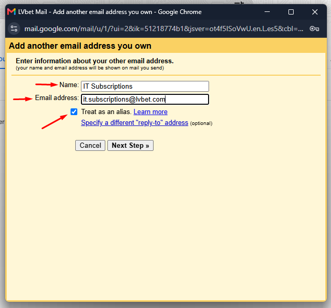Open the password key icon in address bar
This screenshot has width=331, height=308.
(314, 29)
